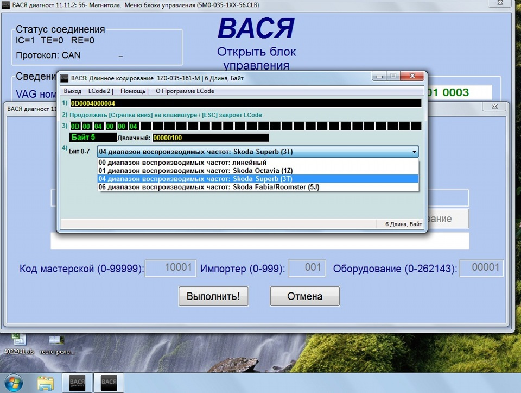This screenshot has height=393, width=521.
Task: Click the long empty field below LCode window
Action: click(260, 241)
